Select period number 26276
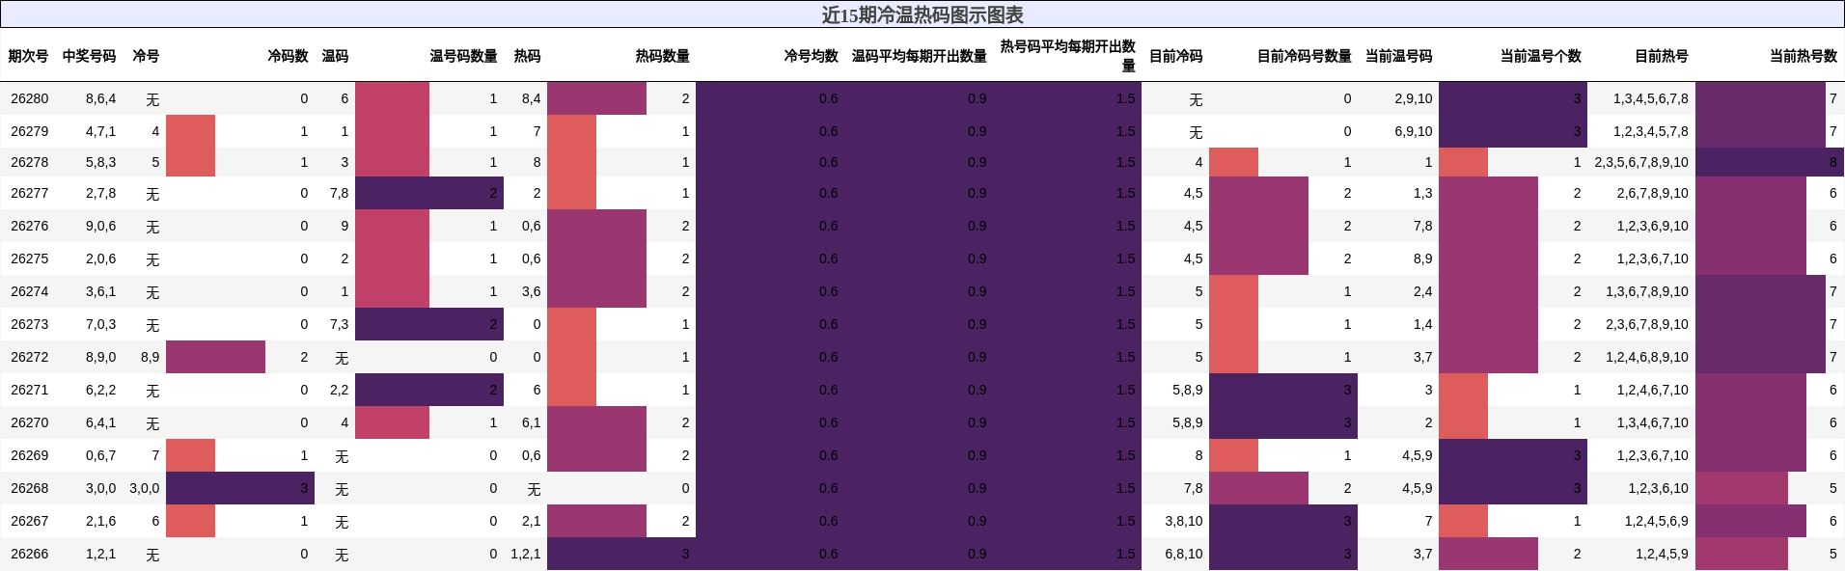Screen dimensions: 1845x571 tap(30, 226)
